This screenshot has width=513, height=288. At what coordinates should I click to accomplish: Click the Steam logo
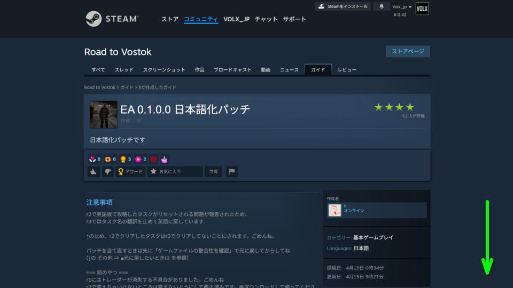(x=112, y=19)
